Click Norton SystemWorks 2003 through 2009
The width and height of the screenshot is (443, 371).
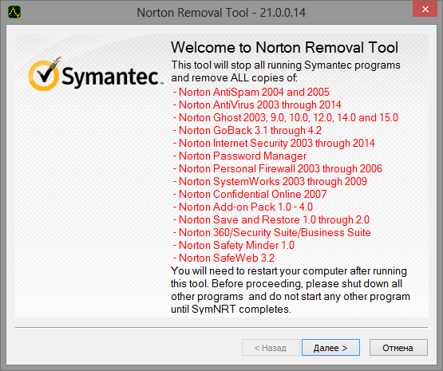point(270,181)
